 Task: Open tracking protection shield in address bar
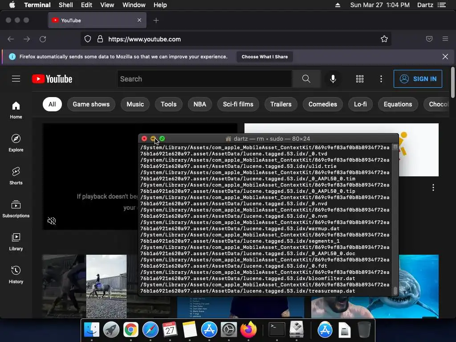(88, 39)
